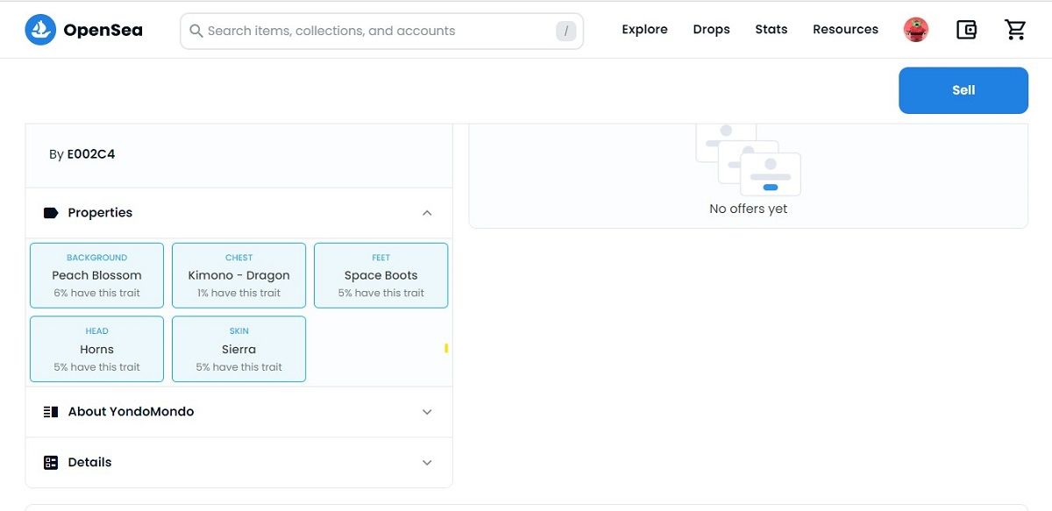Screen dimensions: 1052x511
Task: Expand the Details section
Action: [427, 463]
